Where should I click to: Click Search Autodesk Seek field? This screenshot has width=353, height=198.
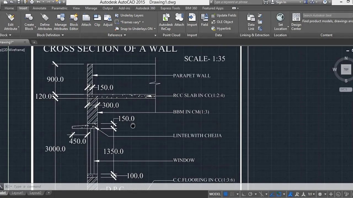(328, 15)
